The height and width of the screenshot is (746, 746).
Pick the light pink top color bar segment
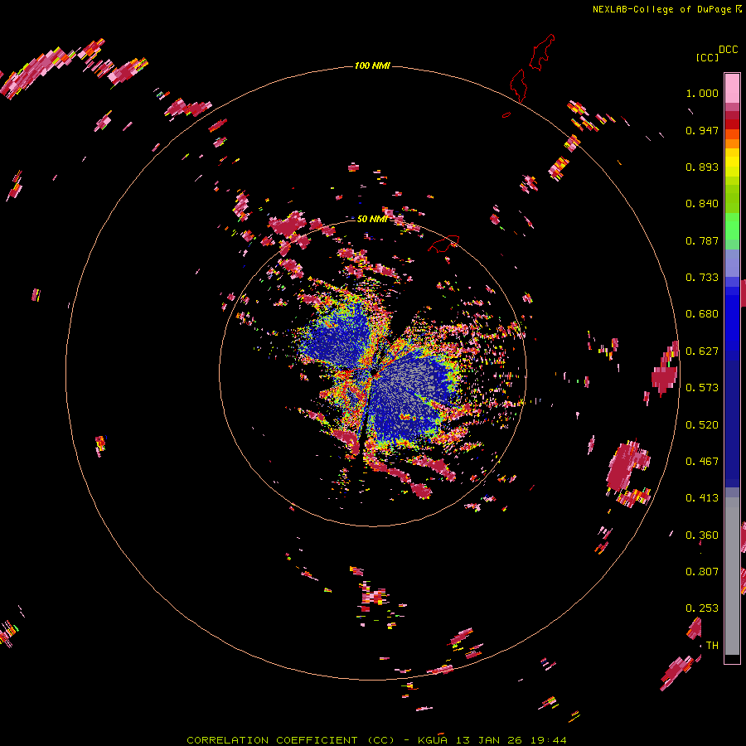(x=732, y=88)
